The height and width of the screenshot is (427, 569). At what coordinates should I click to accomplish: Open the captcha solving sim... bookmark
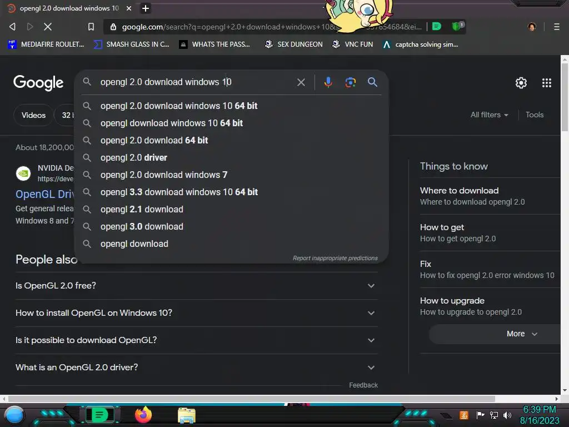click(421, 44)
